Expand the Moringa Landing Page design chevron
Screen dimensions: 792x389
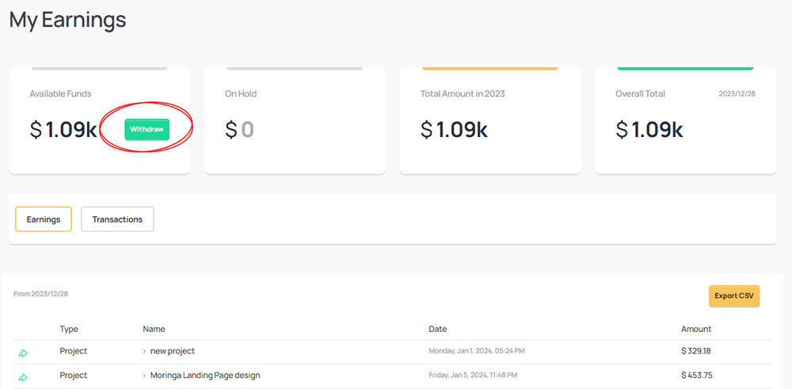[x=144, y=376]
